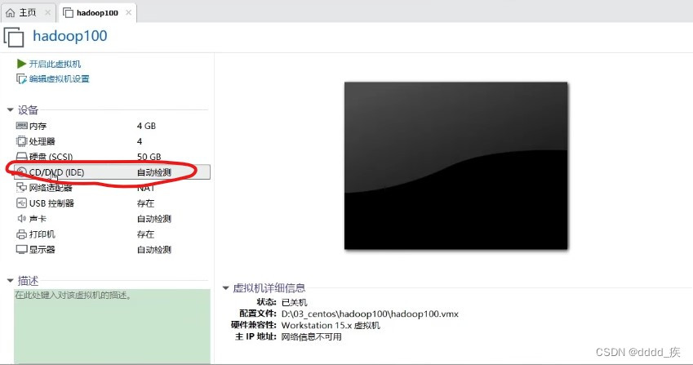
Task: Click 自动检测 value for 声卡
Action: click(x=153, y=219)
